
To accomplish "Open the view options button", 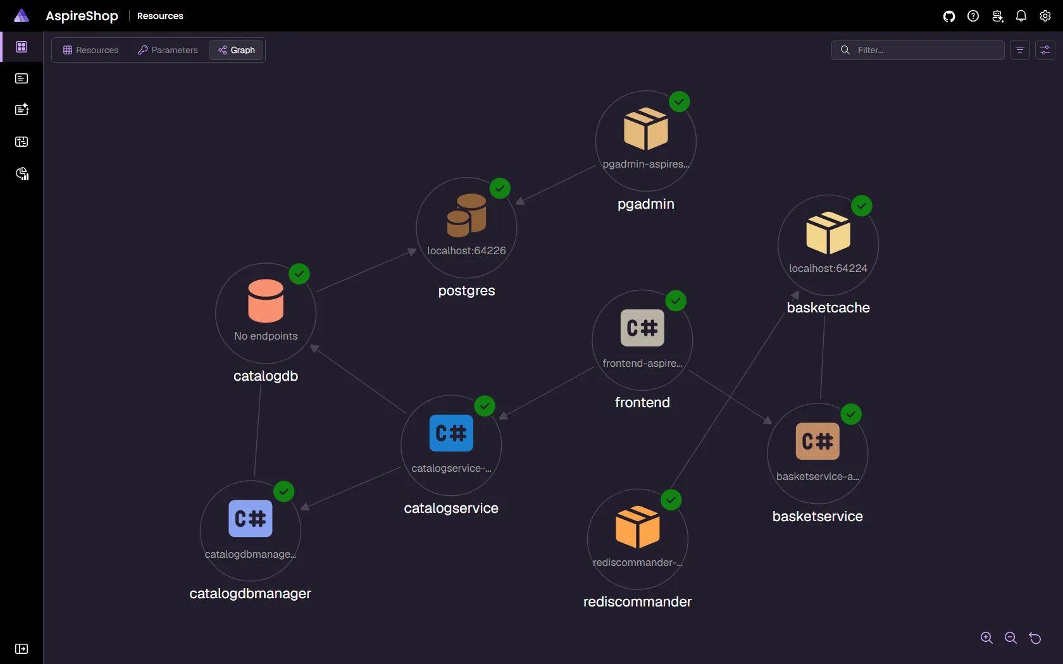I will click(1045, 50).
